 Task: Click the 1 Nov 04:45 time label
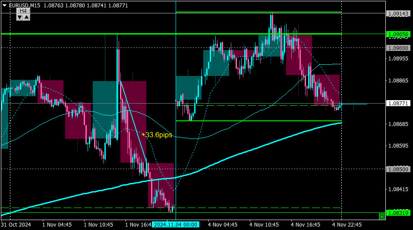pos(57,225)
